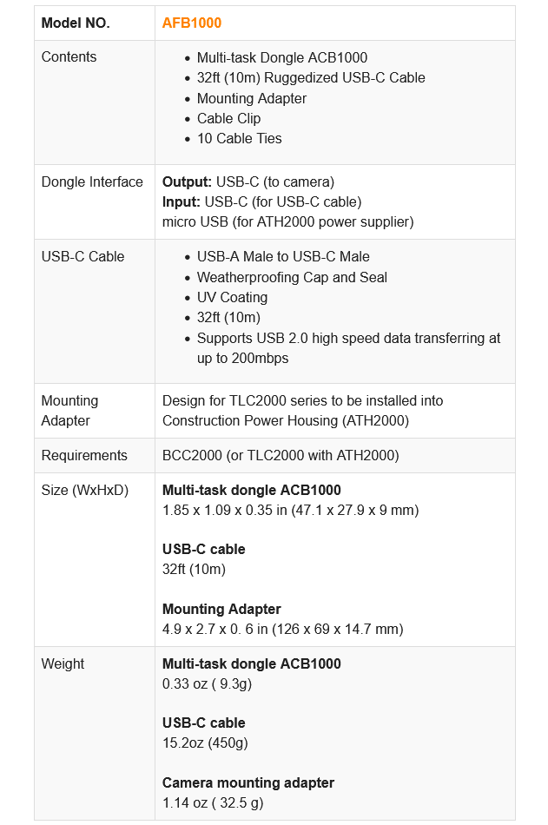Click the 'Cable Clip' list item
Viewport: 548px width, 825px height.
tap(228, 118)
